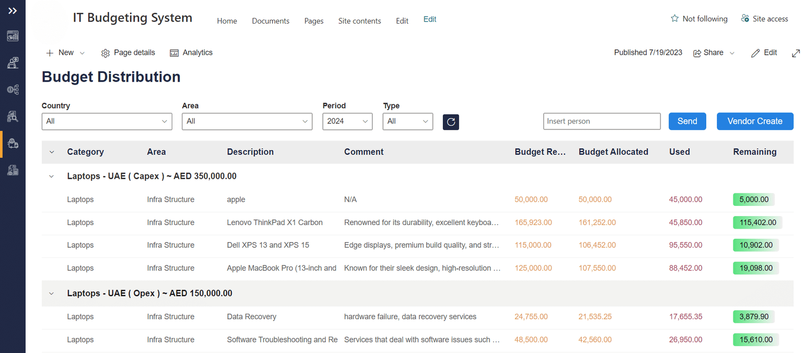Click the Not following star icon
Image resolution: width=806 pixels, height=353 pixels.
point(675,18)
